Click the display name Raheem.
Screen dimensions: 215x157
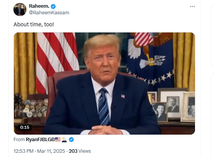[x=39, y=6]
